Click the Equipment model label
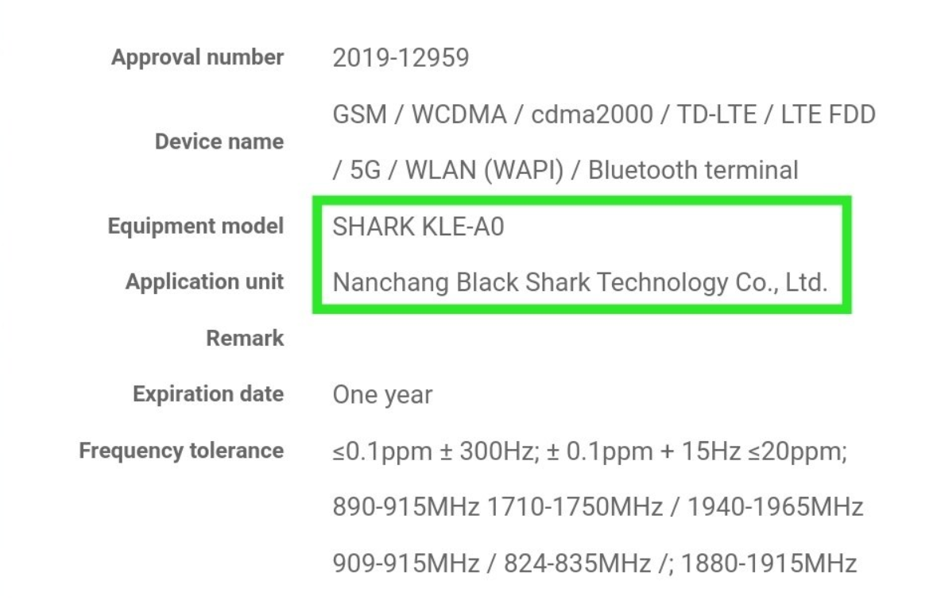The width and height of the screenshot is (937, 612). pos(196,227)
